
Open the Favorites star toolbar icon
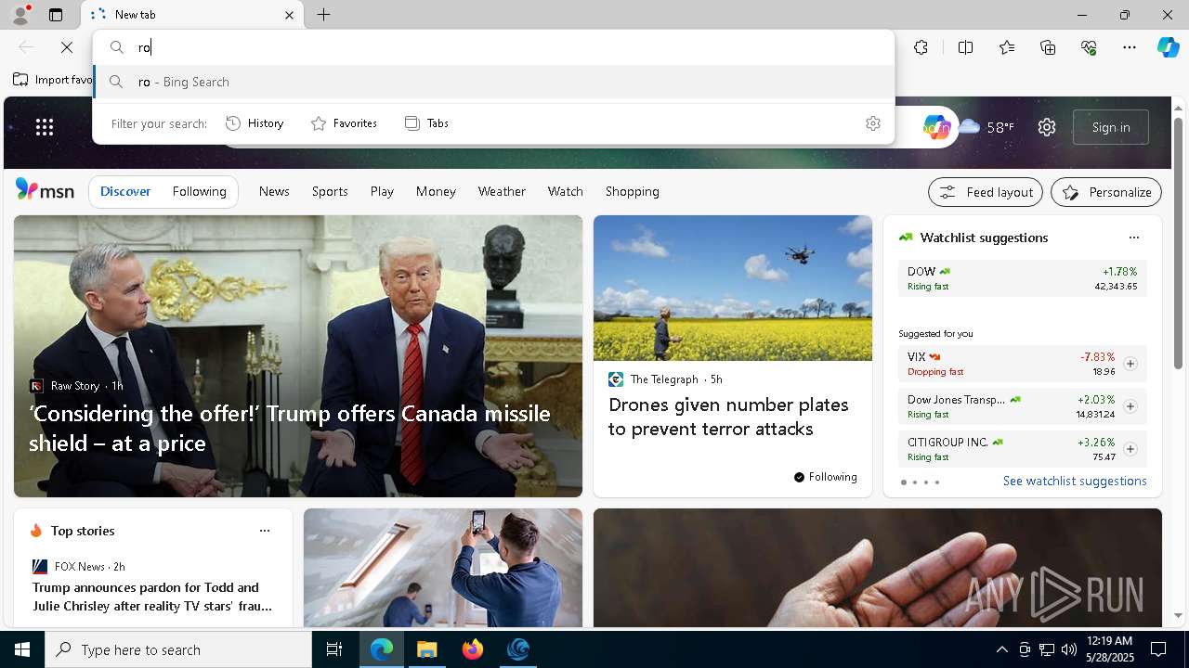point(1007,47)
